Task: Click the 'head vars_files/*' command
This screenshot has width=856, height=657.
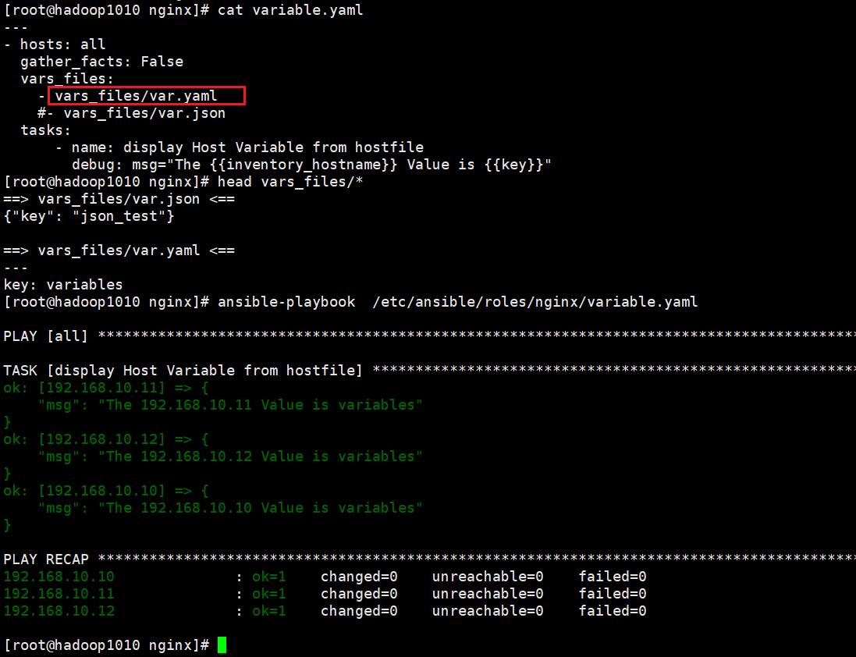Action: (x=289, y=182)
